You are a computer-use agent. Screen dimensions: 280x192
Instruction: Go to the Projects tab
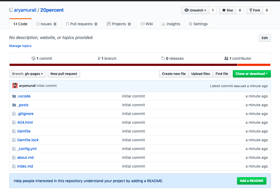(119, 24)
